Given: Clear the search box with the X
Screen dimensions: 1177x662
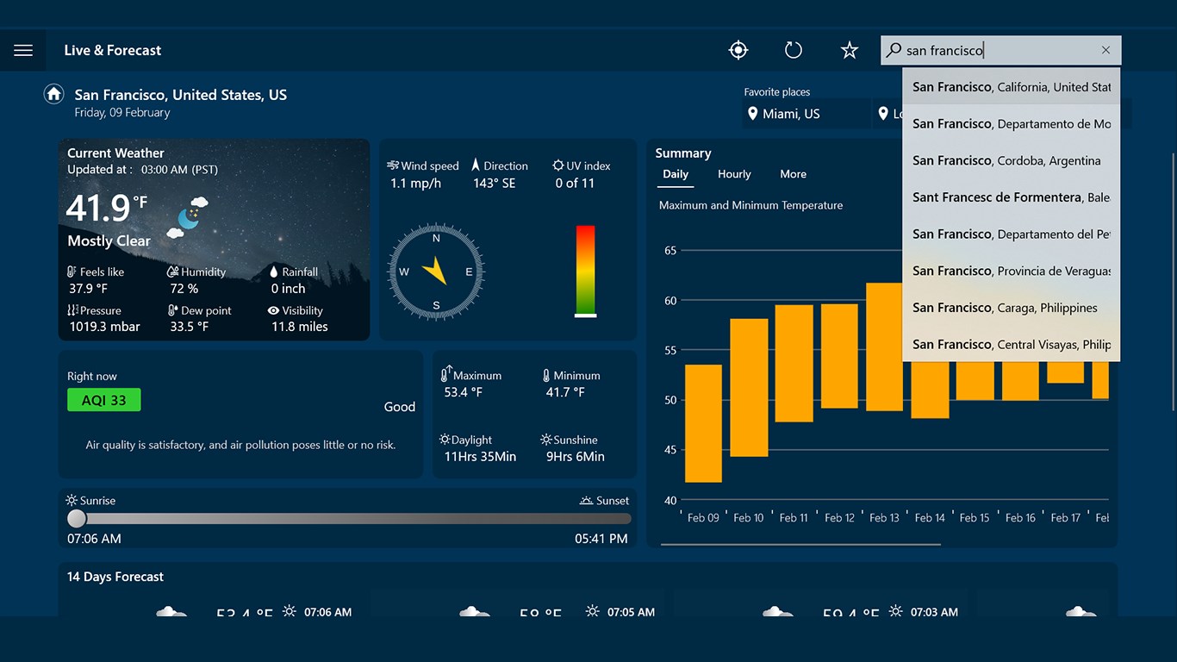Looking at the screenshot, I should 1105,49.
